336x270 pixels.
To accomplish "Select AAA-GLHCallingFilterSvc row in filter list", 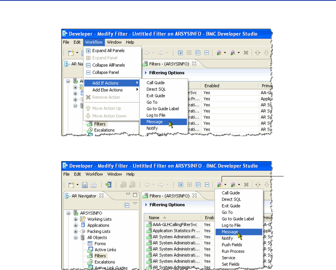I will click(x=175, y=225).
